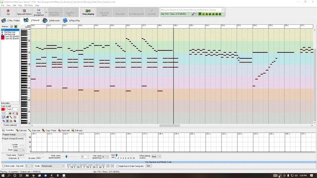
Task: Select the Bar/beat start marker row
Action: [x=10, y=32]
